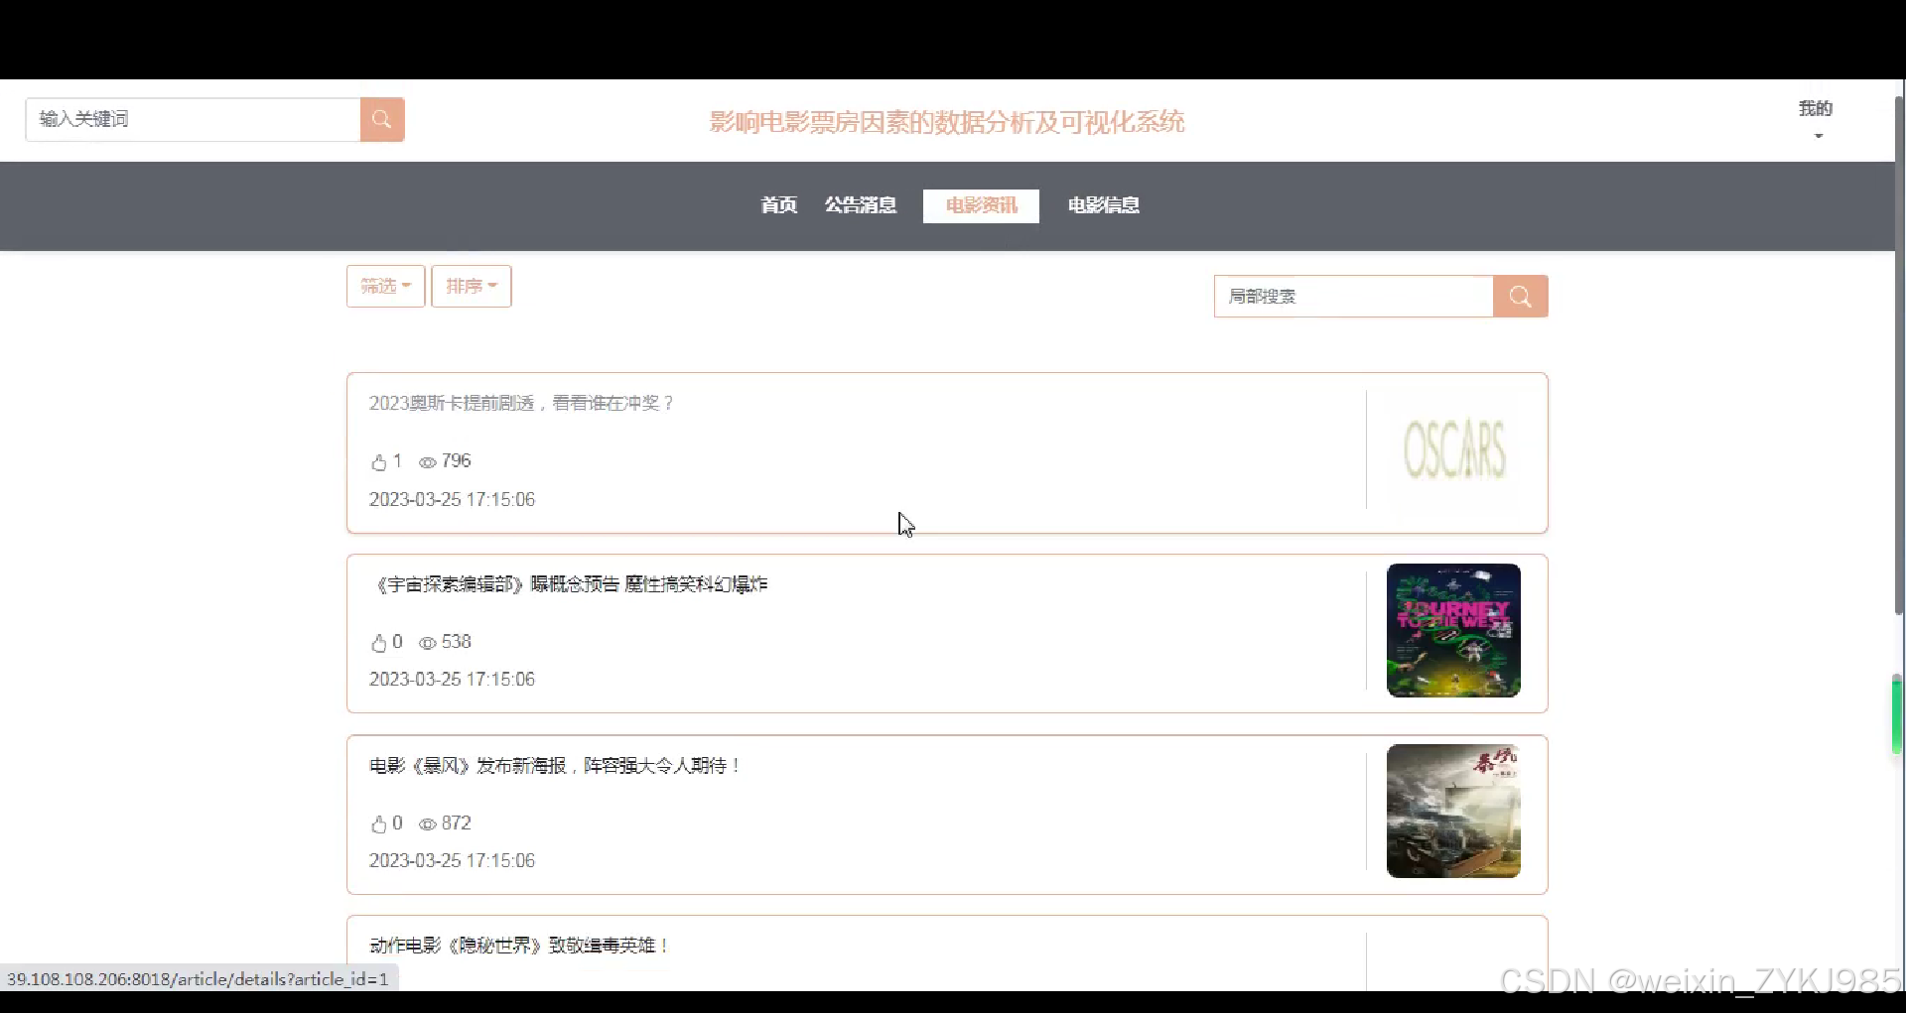The width and height of the screenshot is (1906, 1013).
Task: Click the top keyword search magnifier button
Action: [382, 120]
